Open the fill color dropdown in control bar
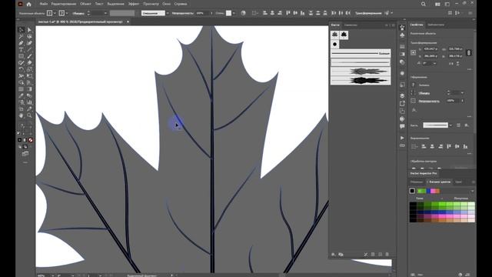The width and height of the screenshot is (492, 277). point(55,13)
